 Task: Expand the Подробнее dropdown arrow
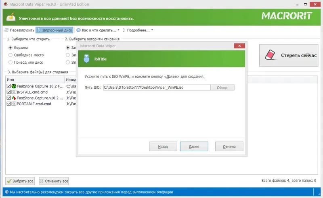(152, 30)
